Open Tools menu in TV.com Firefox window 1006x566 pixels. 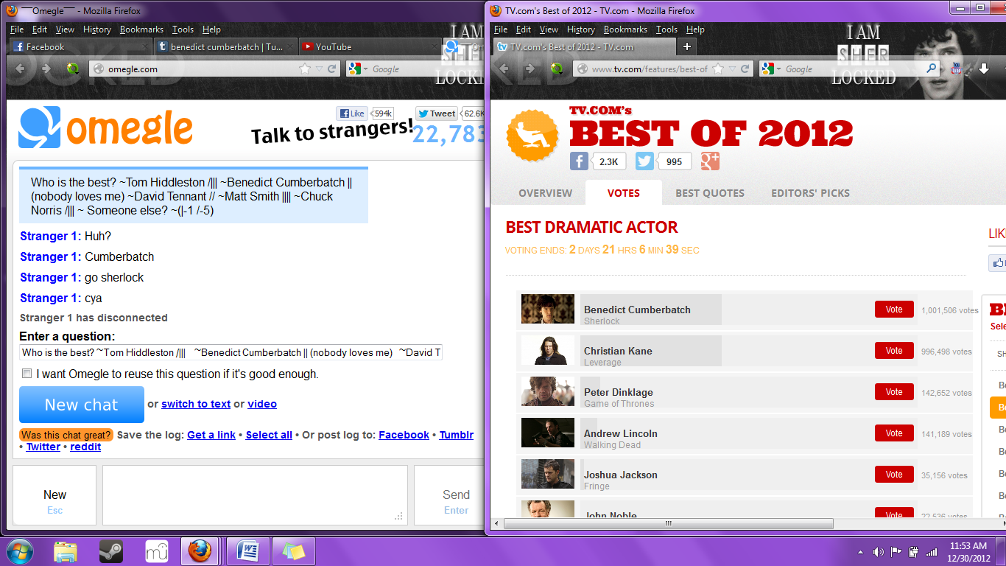click(x=666, y=29)
